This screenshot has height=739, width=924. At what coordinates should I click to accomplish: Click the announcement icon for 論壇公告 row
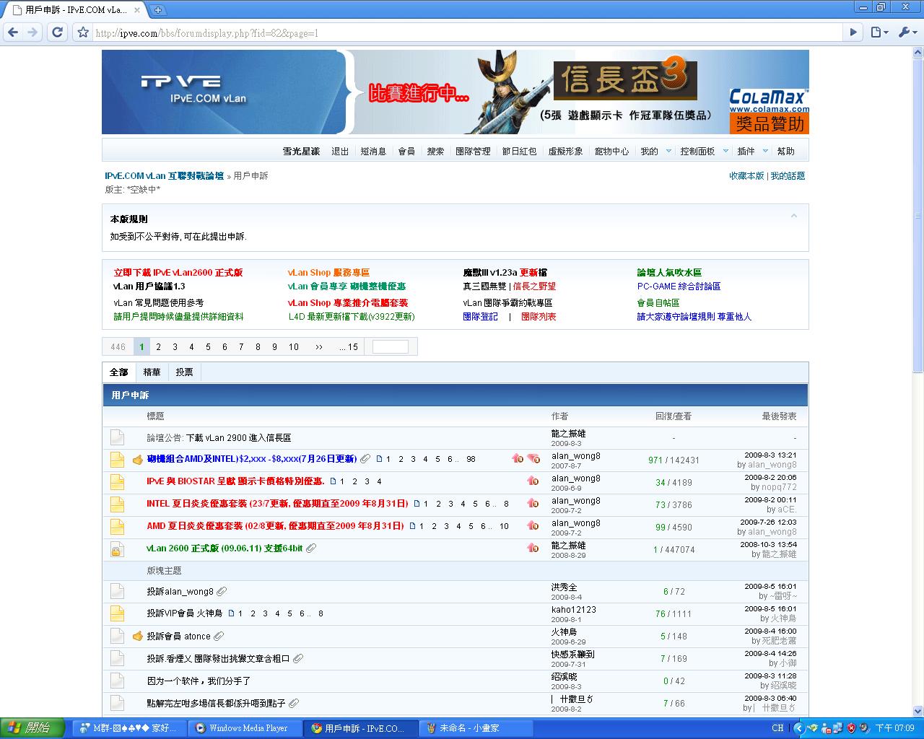pos(117,437)
